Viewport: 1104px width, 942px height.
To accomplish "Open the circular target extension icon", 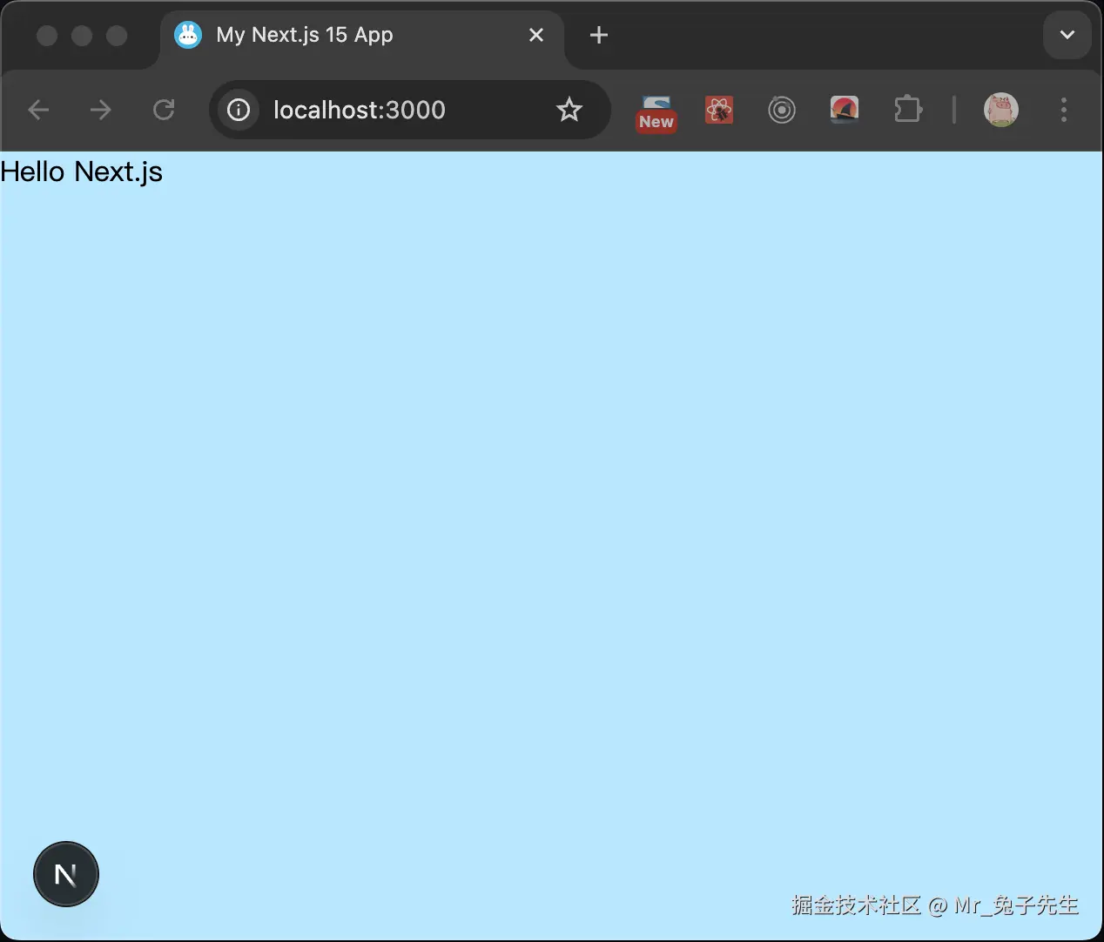I will pyautogui.click(x=781, y=110).
